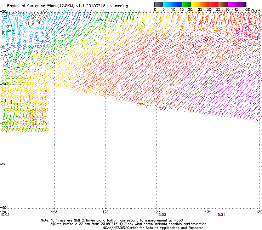The image size is (262, 230).
Task: Click the '120' longitude axis label
Action: coord(3,212)
